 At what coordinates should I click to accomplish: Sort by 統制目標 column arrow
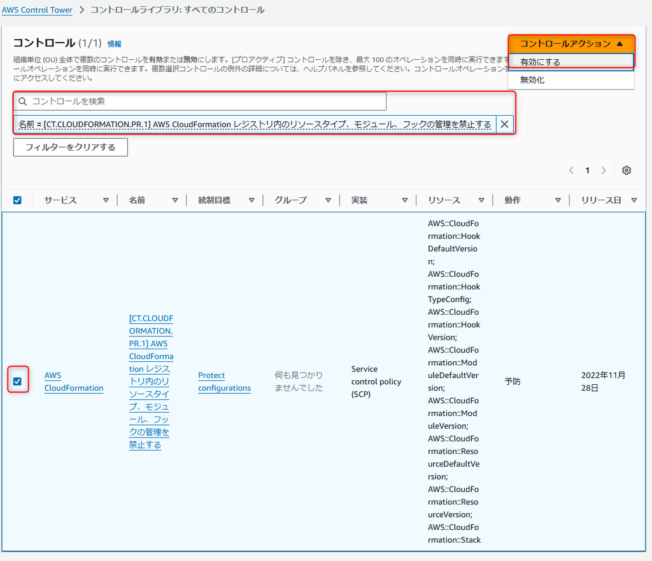pos(252,200)
